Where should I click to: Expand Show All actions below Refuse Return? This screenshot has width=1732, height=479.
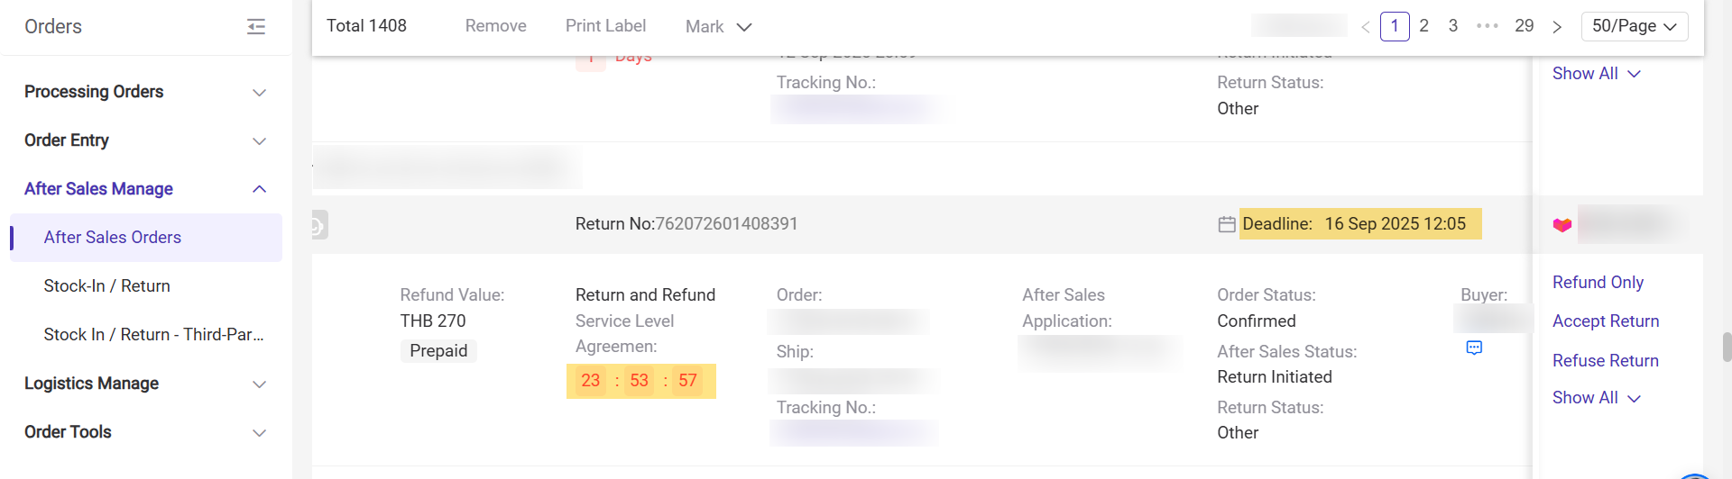1595,398
